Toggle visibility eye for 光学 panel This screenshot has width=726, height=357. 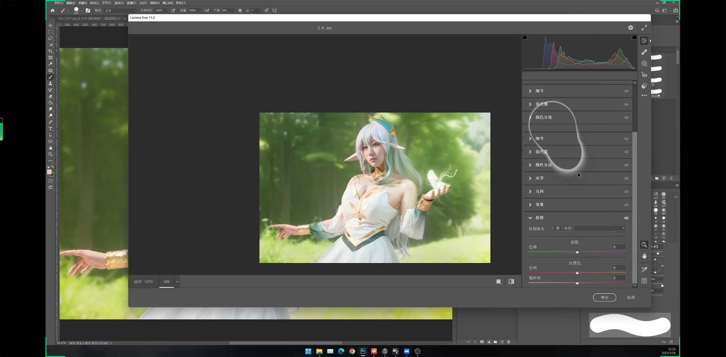point(626,178)
